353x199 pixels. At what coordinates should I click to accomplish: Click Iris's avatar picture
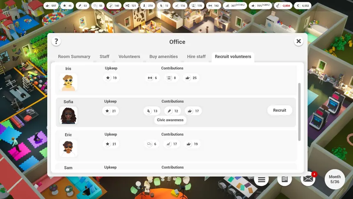(69, 82)
